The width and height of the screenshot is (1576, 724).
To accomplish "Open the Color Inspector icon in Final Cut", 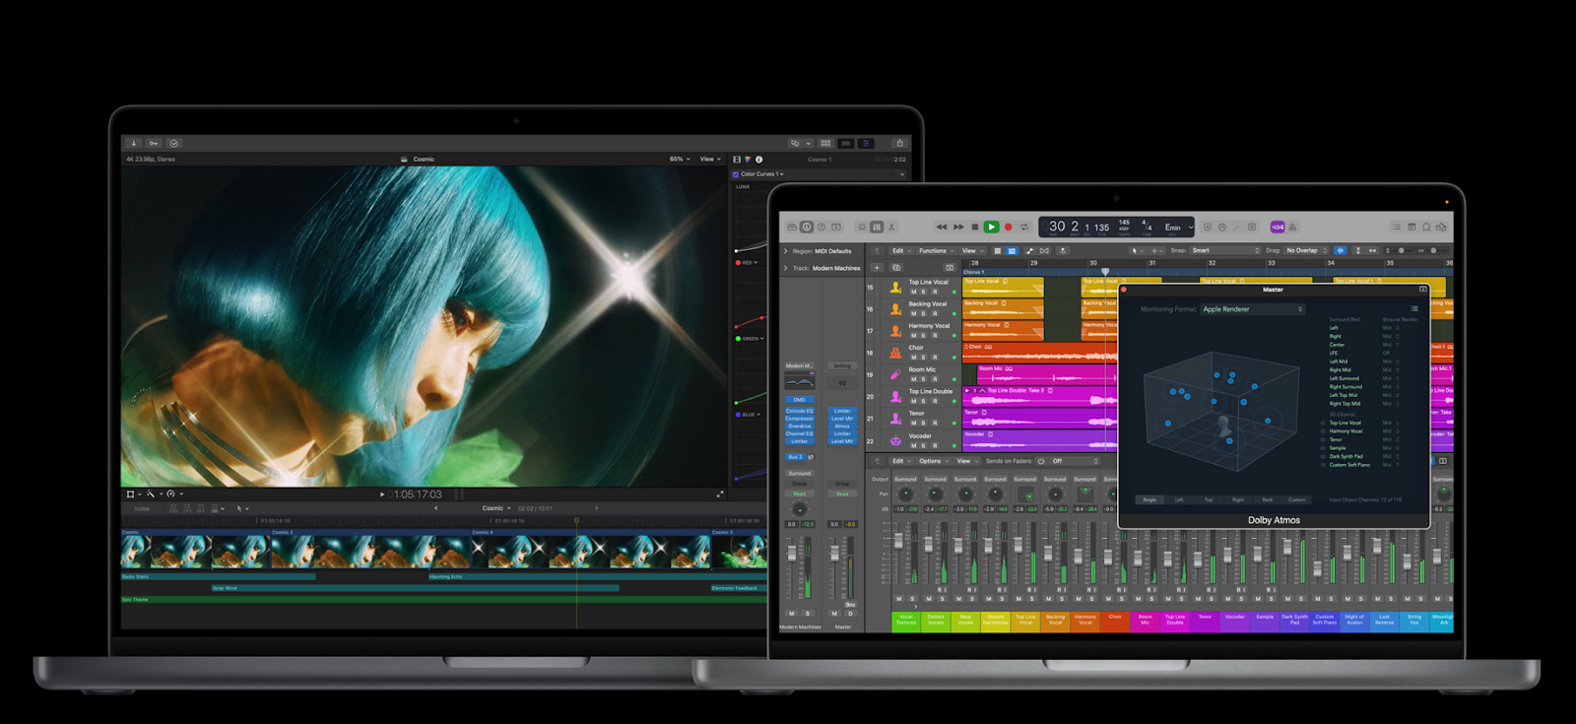I will (x=748, y=159).
